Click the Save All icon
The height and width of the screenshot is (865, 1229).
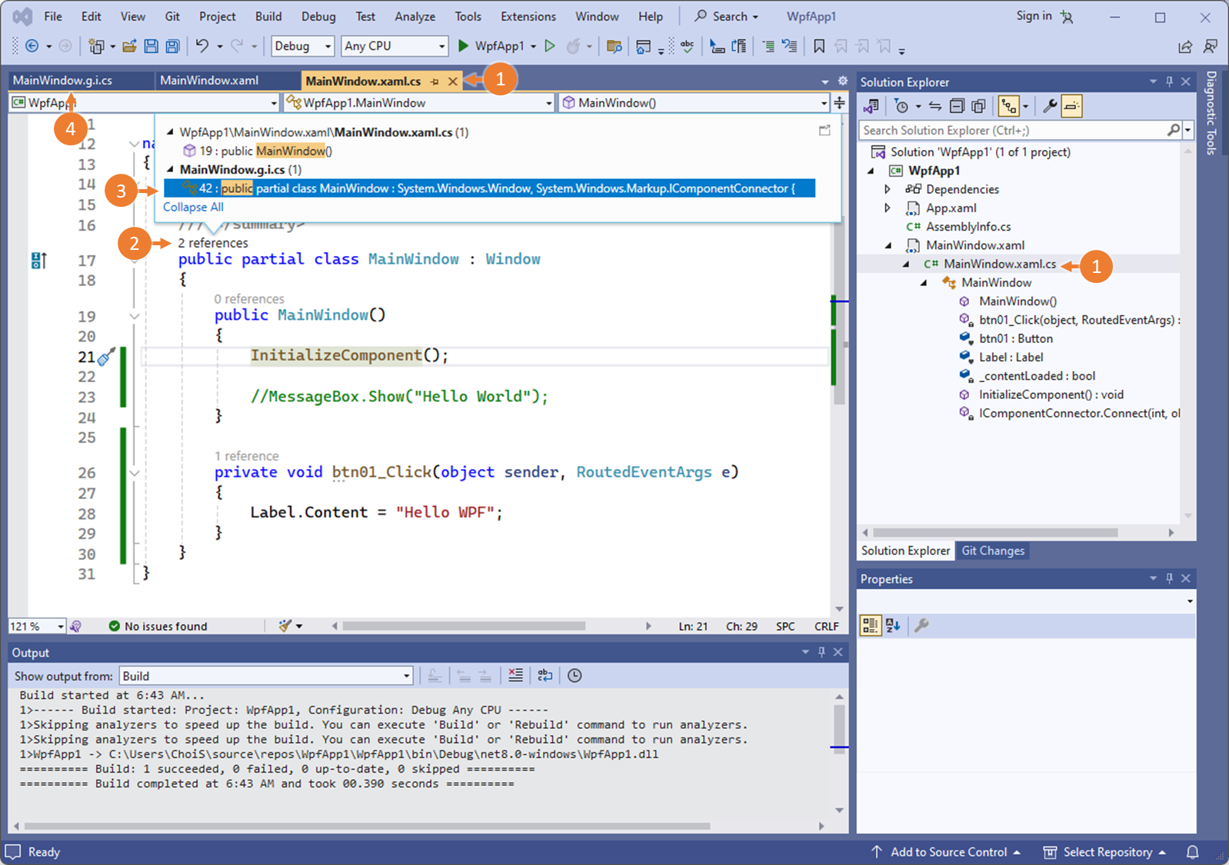pos(173,46)
